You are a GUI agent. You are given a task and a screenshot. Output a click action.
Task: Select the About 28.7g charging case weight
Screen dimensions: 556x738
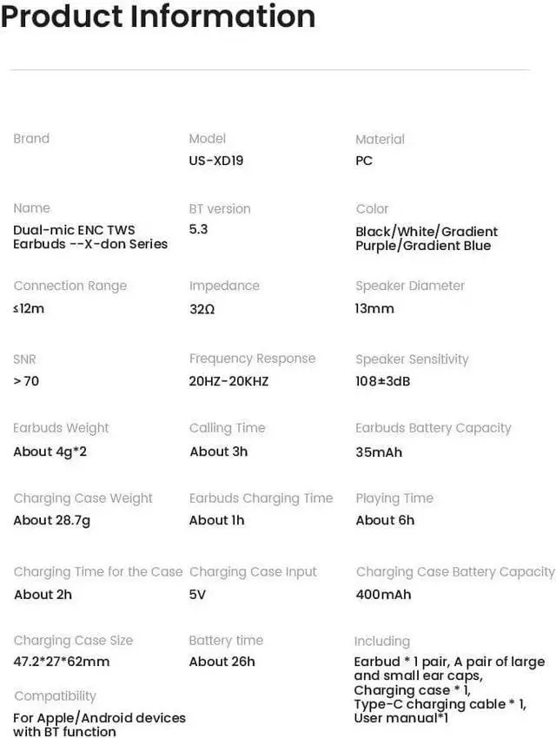pos(51,520)
